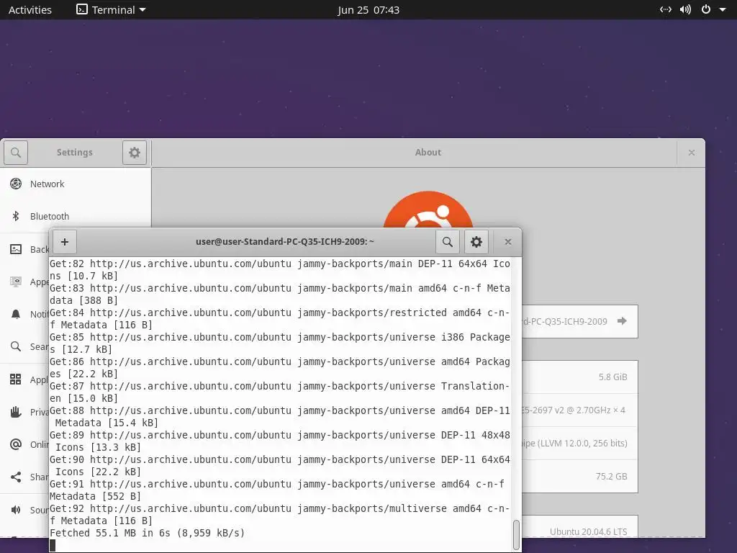Click the network status icon in top bar
The height and width of the screenshot is (553, 737).
[666, 9]
